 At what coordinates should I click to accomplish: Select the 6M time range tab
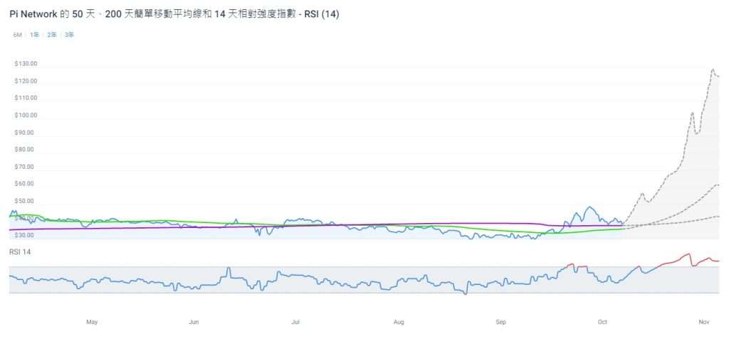tap(18, 35)
